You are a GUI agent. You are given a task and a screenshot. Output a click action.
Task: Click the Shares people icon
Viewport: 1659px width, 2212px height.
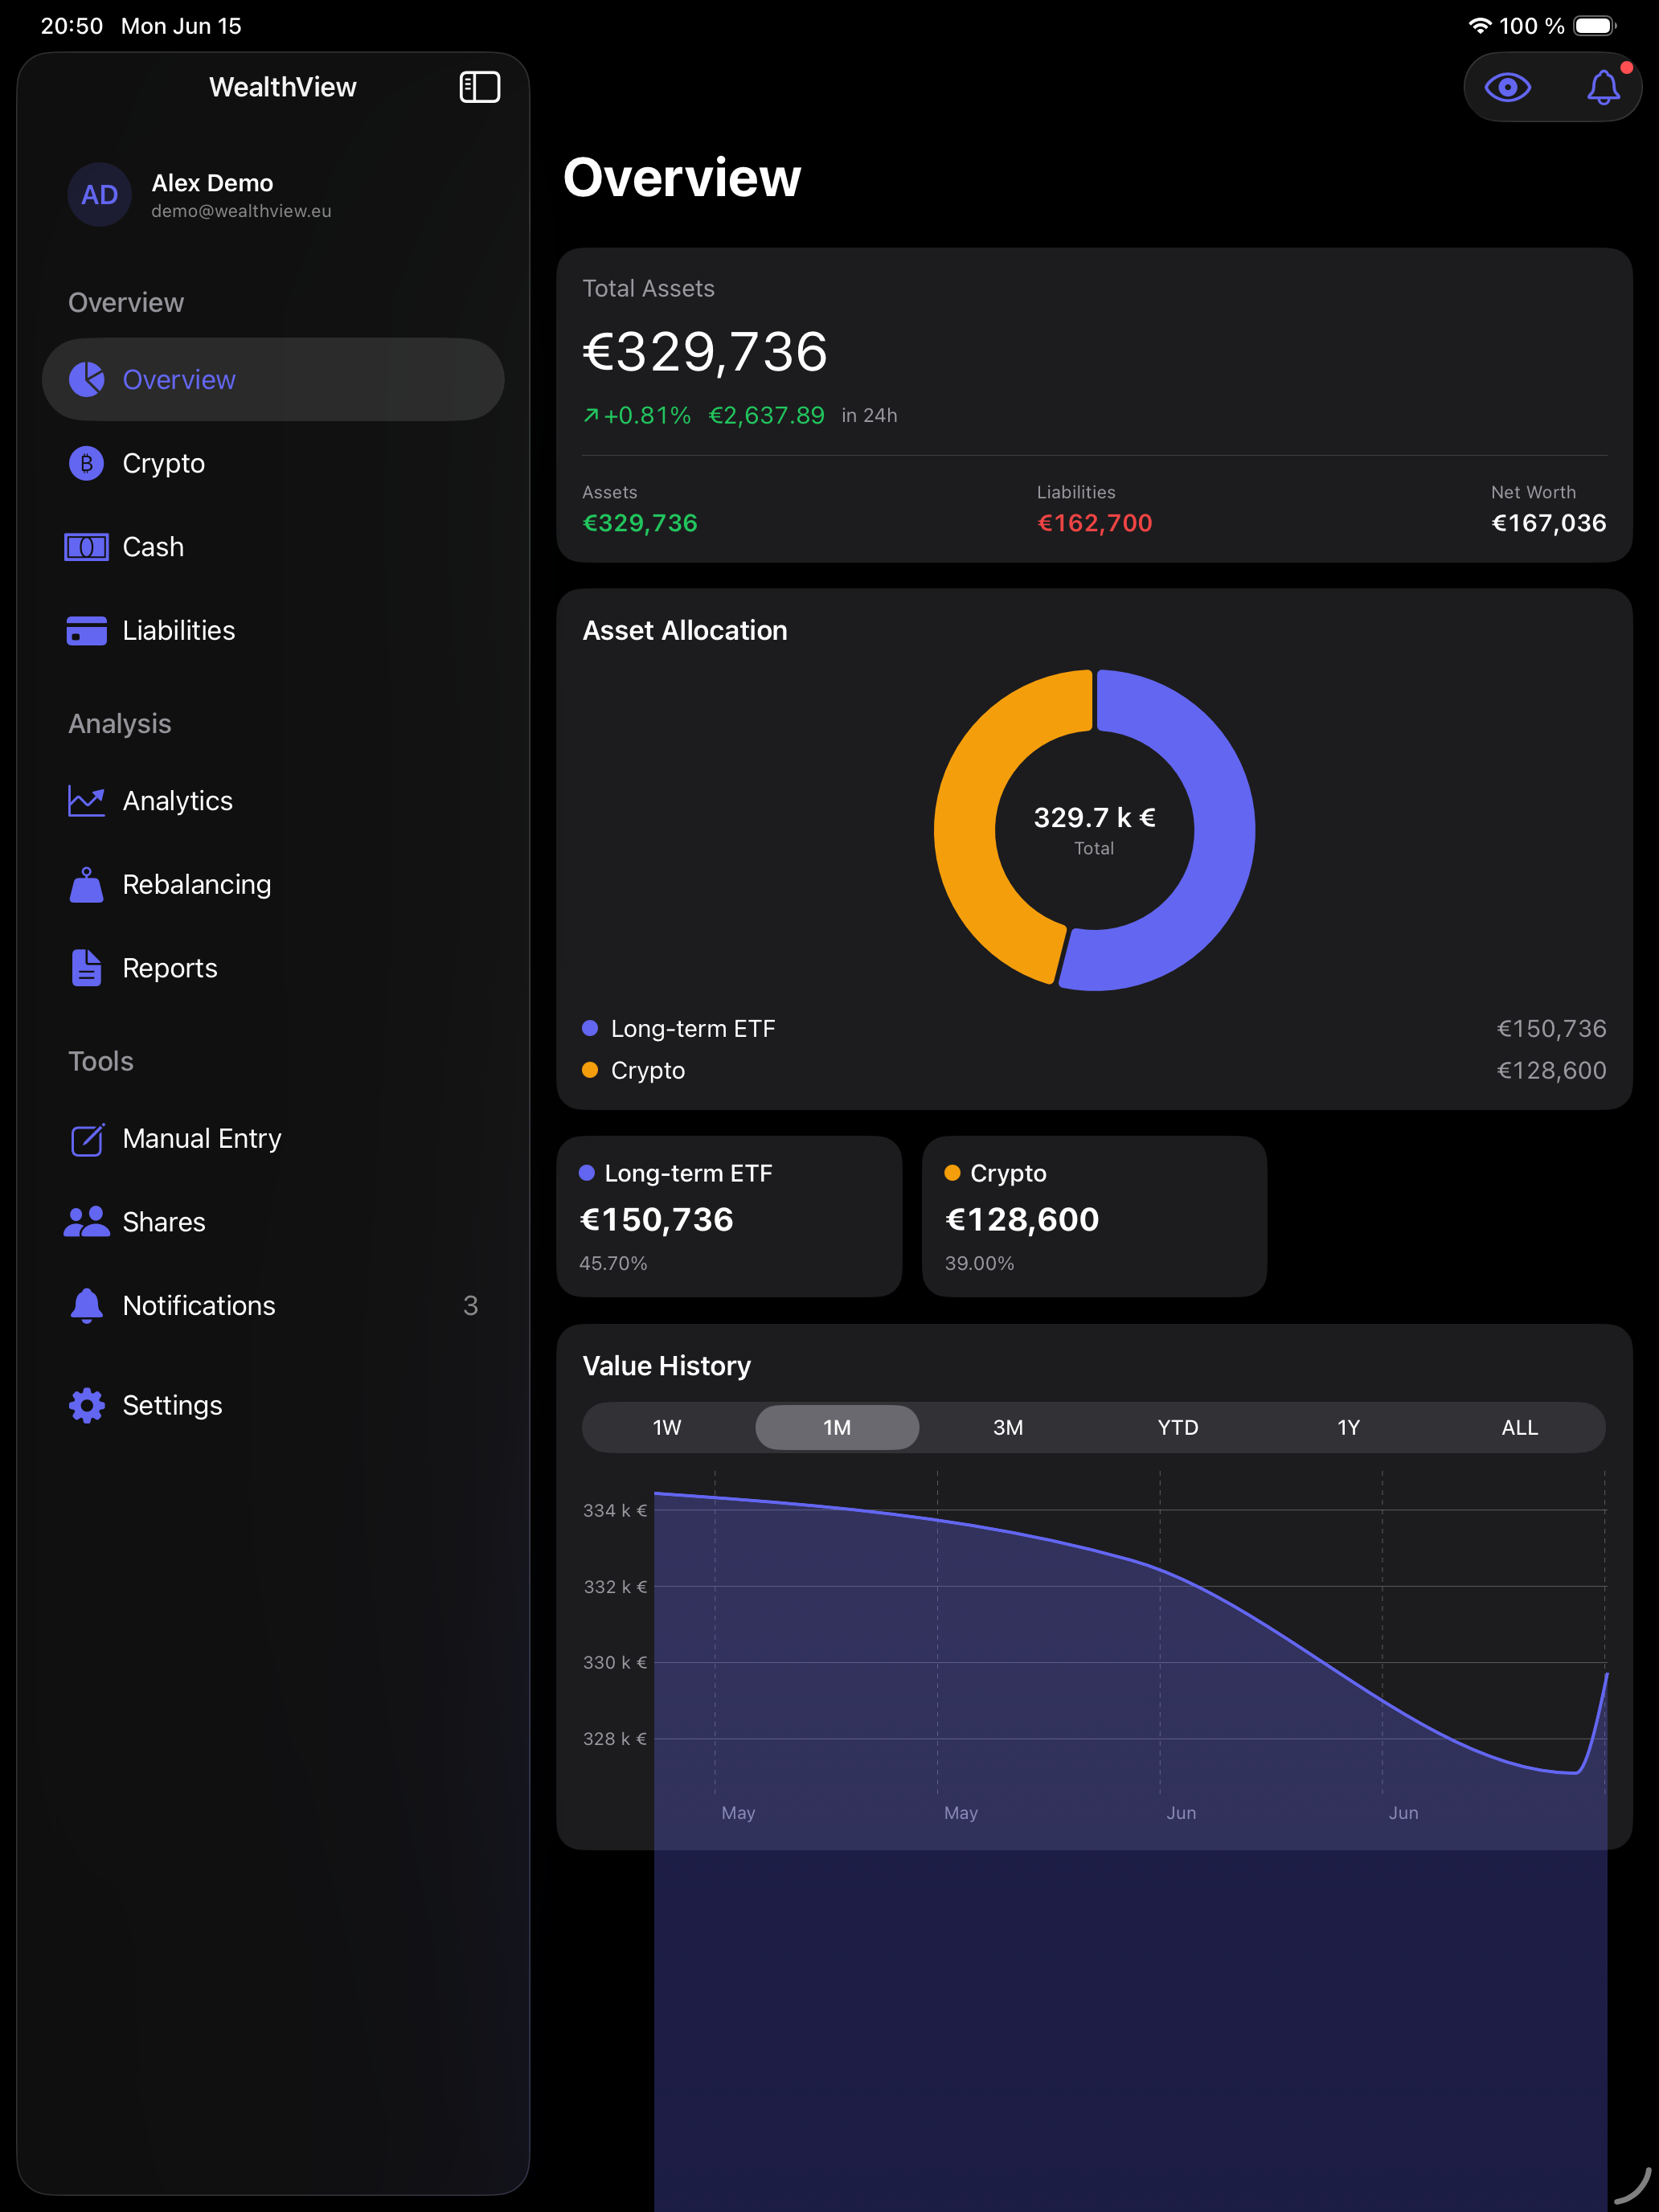87,1221
